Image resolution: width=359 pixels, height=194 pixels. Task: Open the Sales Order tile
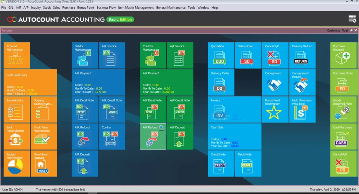[x=248, y=55]
